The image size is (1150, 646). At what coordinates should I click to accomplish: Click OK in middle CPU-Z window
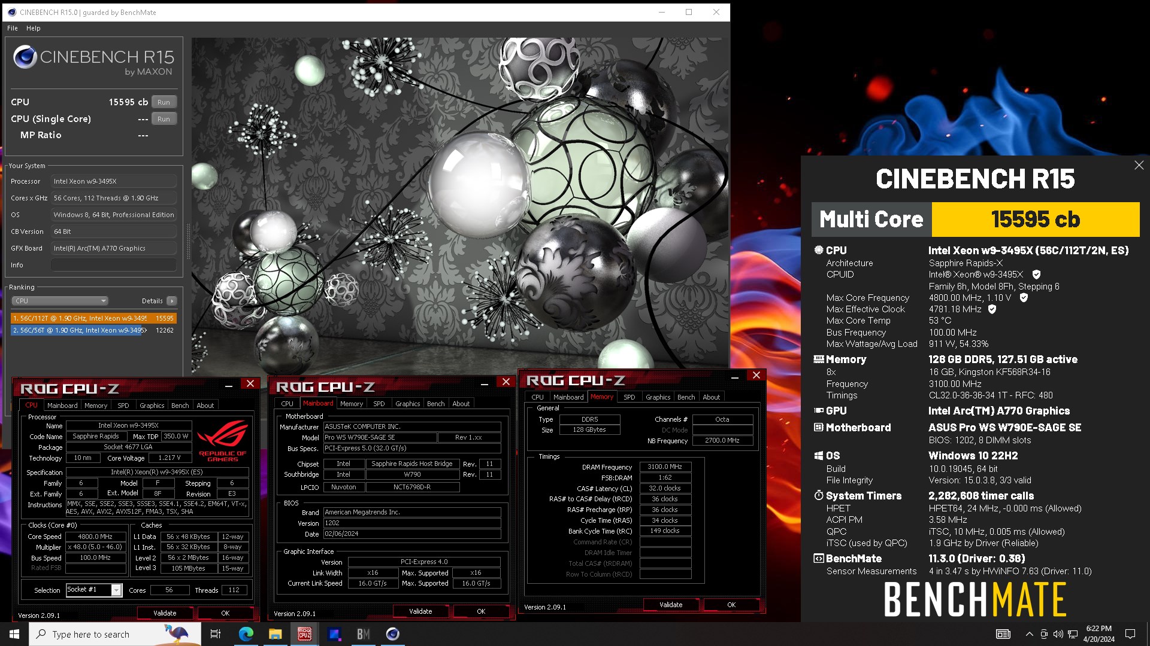click(x=481, y=611)
